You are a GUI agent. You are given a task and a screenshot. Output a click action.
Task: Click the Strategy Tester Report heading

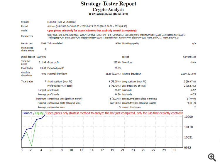coord(108,4)
